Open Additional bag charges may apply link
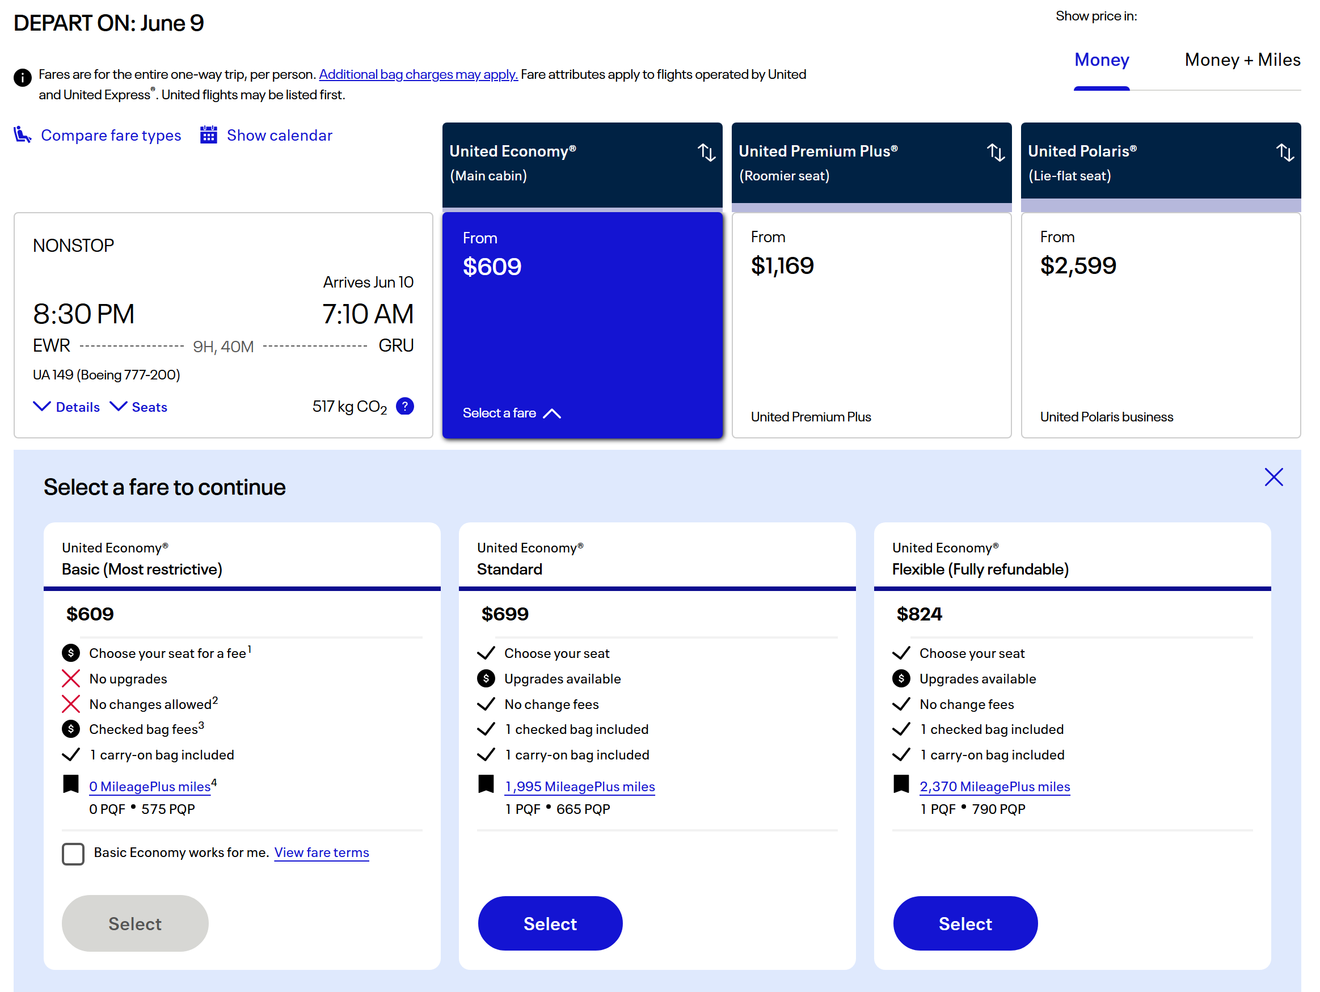 point(417,74)
